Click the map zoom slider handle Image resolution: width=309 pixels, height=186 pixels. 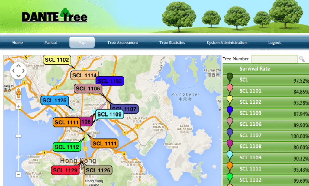[x=18, y=136]
